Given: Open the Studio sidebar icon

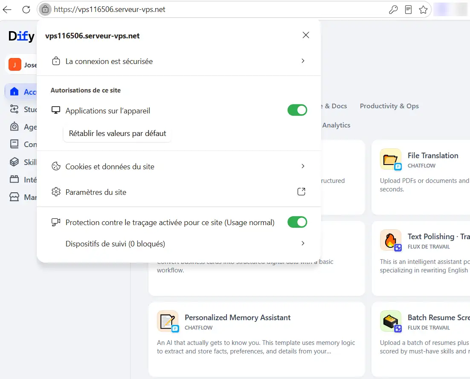Looking at the screenshot, I should tap(14, 109).
